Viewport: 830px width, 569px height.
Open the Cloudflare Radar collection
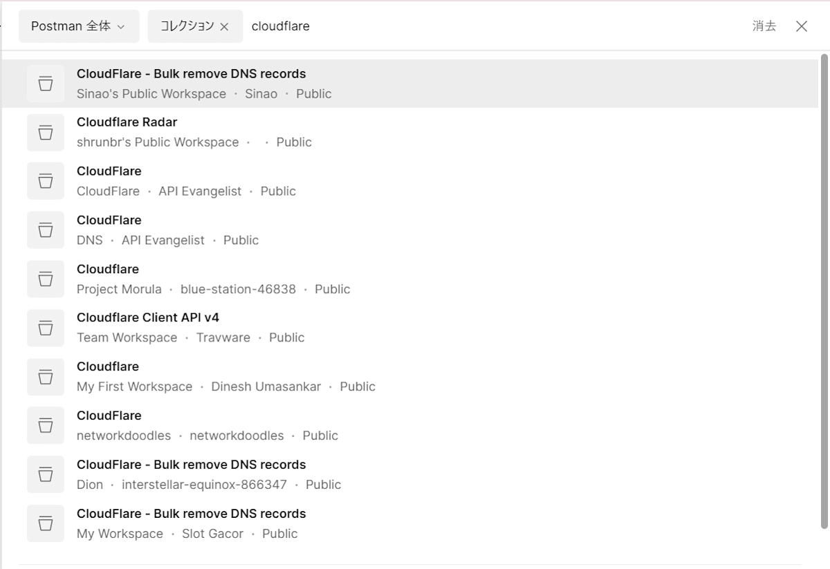(x=409, y=132)
